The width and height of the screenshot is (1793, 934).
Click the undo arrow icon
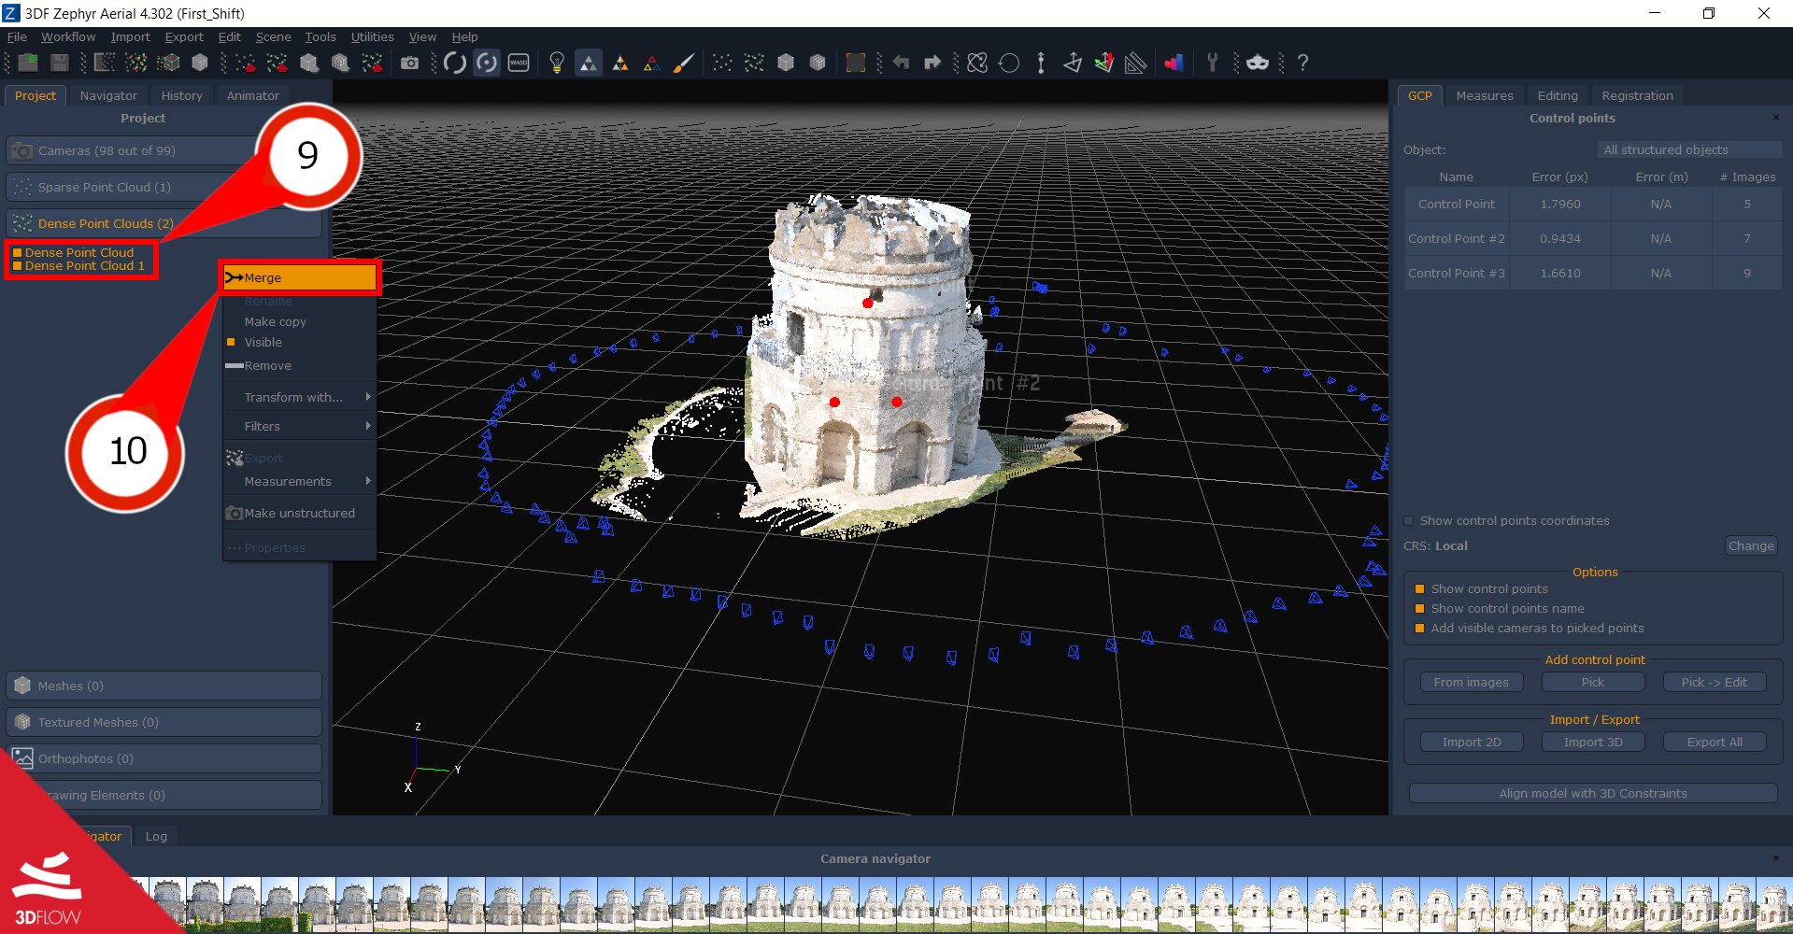[x=901, y=63]
